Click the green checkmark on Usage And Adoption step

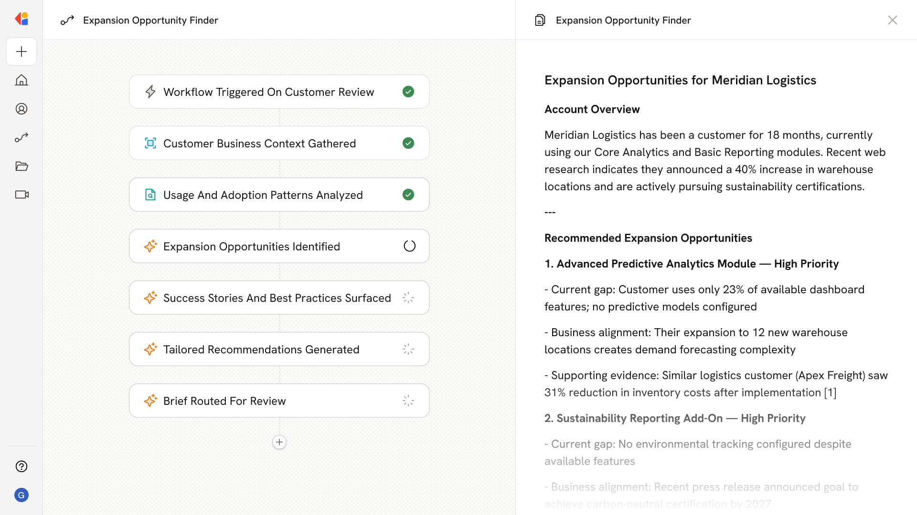pyautogui.click(x=408, y=195)
